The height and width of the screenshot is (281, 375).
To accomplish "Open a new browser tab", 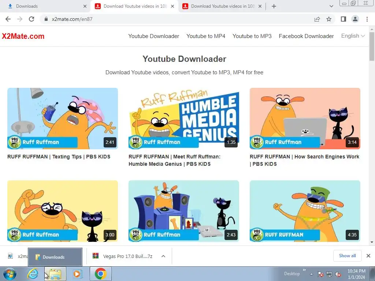I will [274, 7].
